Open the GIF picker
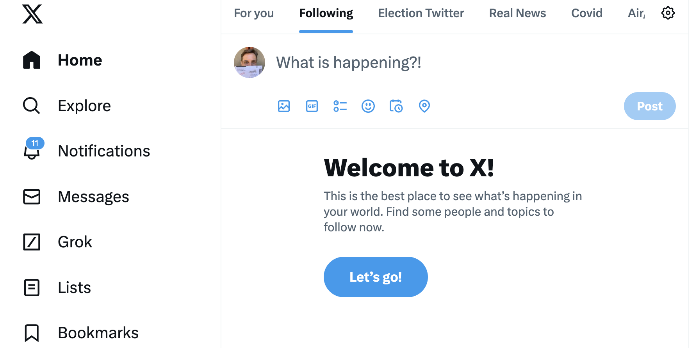Image resolution: width=695 pixels, height=348 pixels. coord(312,106)
